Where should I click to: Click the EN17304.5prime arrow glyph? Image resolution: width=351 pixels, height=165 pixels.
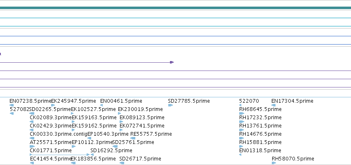273,105
